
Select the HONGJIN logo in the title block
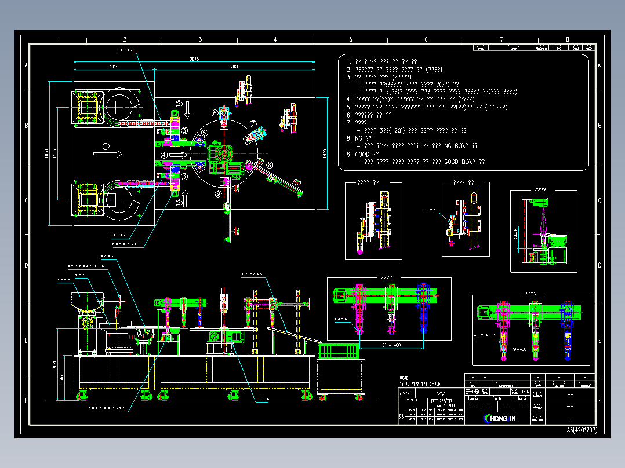500,418
